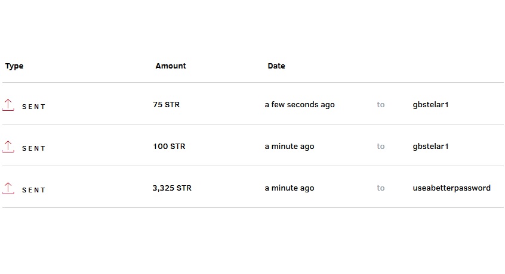Open recipient gbstelar1 in the 75 STR row
The height and width of the screenshot is (274, 505).
(430, 105)
